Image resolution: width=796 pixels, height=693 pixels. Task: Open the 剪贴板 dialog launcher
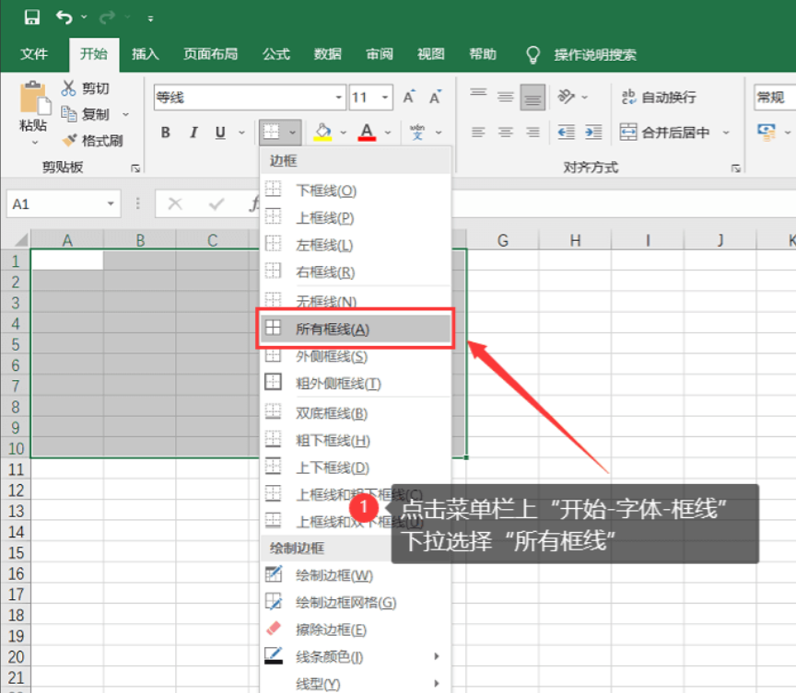pyautogui.click(x=135, y=168)
